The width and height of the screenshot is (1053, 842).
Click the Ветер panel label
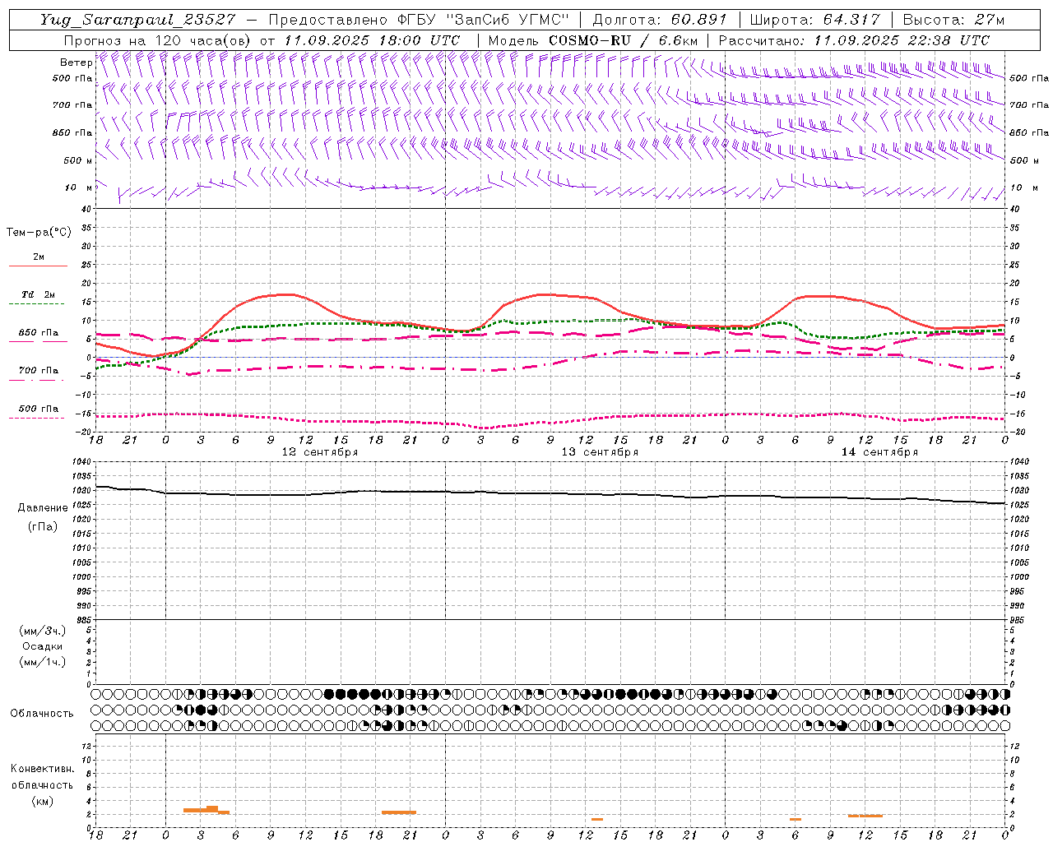click(76, 62)
